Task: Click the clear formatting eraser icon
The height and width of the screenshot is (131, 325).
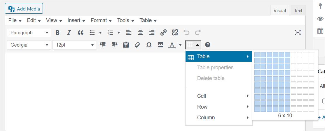Action: point(137,45)
